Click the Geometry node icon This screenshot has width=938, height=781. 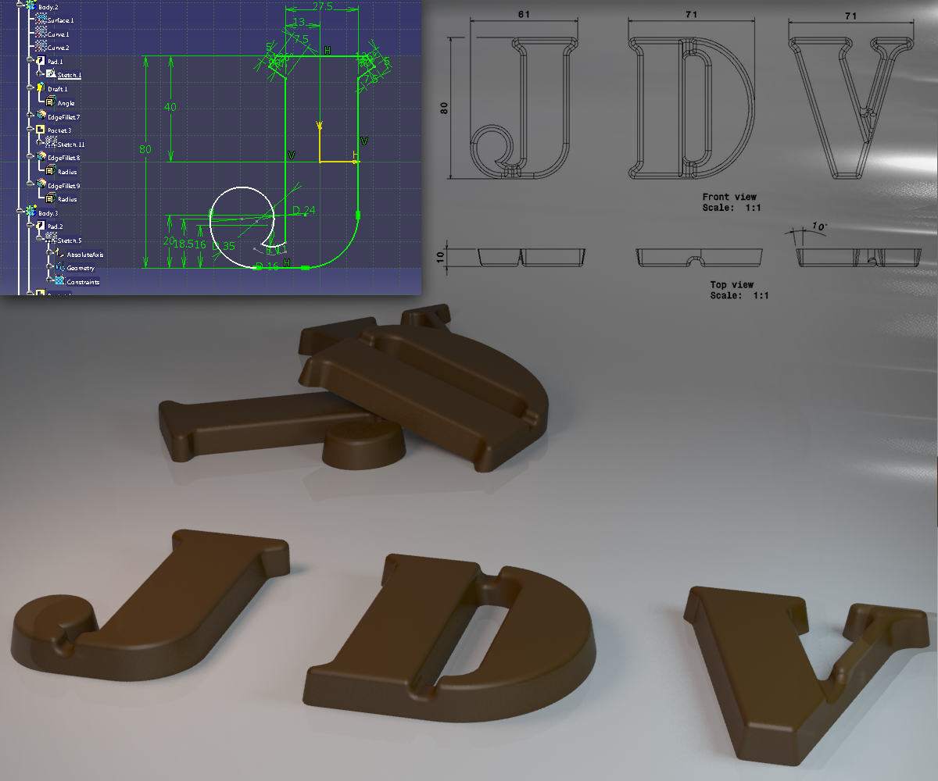point(59,267)
